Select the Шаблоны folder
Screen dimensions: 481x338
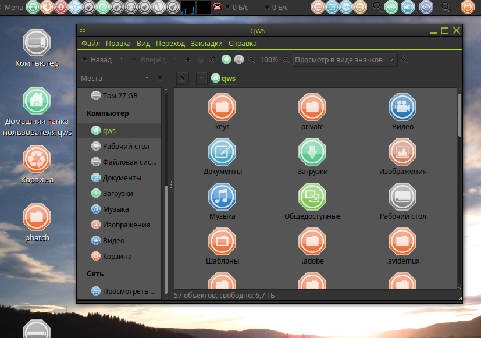pyautogui.click(x=222, y=246)
